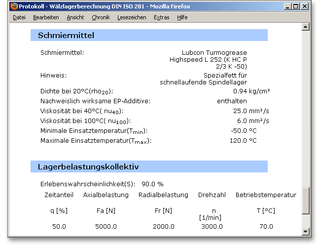Open the Chronik menu
Viewport: 319px width, 245px height.
click(101, 17)
